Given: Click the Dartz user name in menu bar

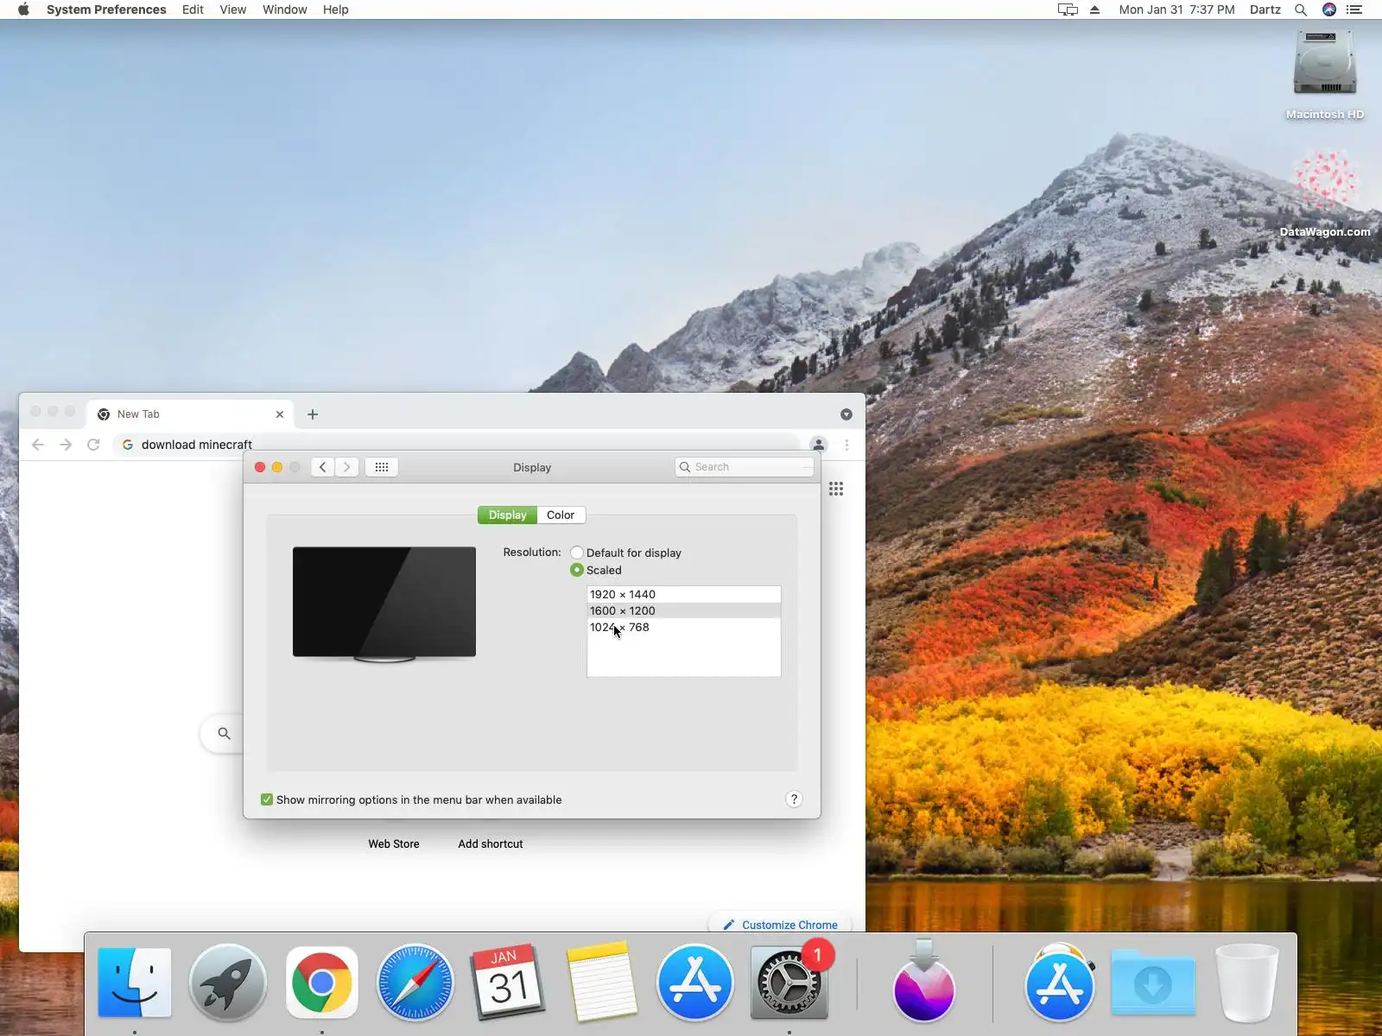Looking at the screenshot, I should [1265, 9].
